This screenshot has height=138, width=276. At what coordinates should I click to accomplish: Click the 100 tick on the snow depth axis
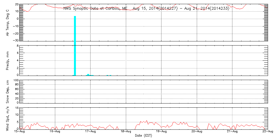tap(15, 81)
